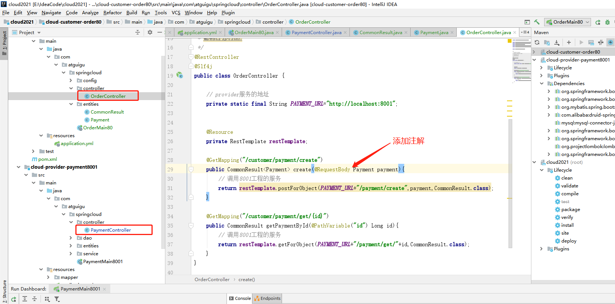615x304 pixels.
Task: Click gutter run icon beside class OrderController
Action: click(x=180, y=75)
